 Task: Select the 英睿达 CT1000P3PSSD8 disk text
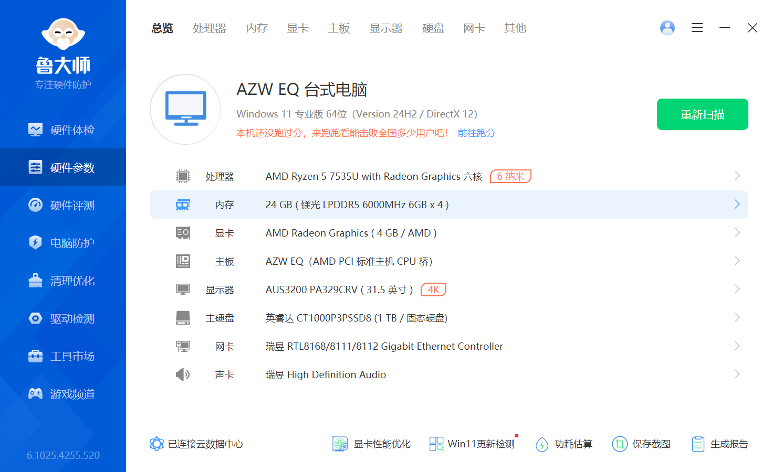pos(357,318)
